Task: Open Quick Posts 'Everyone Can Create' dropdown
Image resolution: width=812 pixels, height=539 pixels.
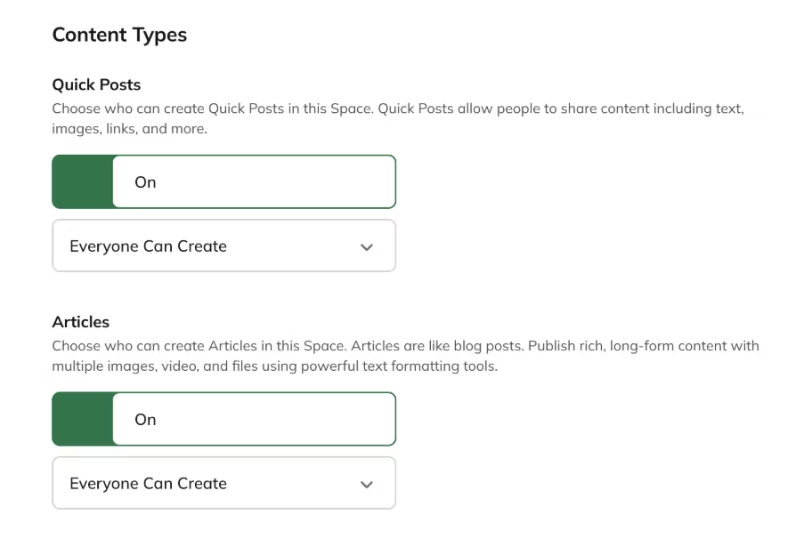Action: [223, 246]
